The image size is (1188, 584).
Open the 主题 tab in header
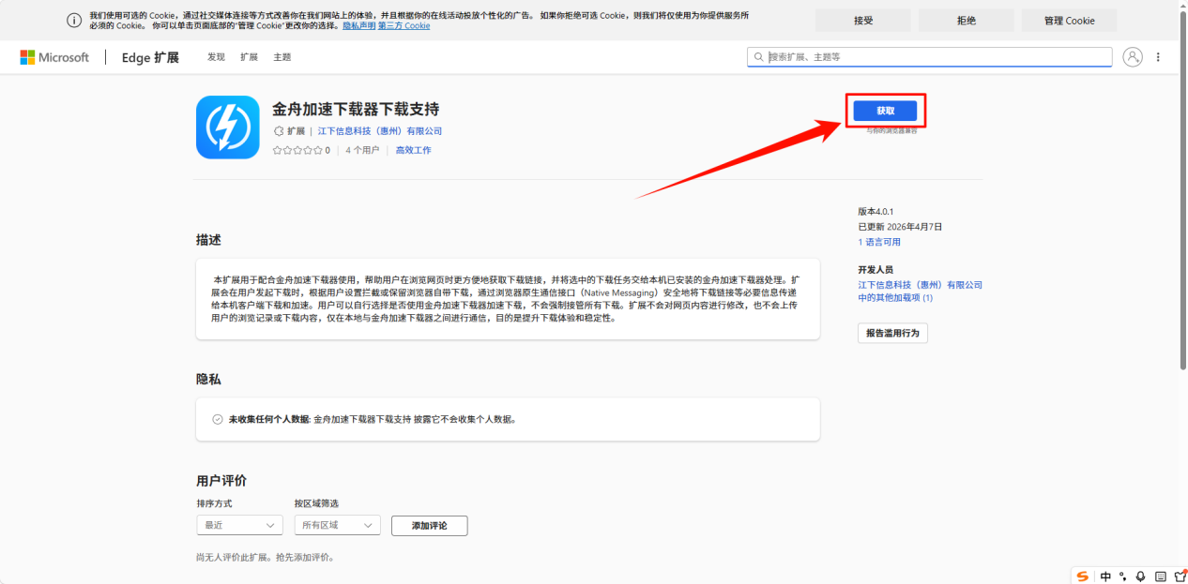click(282, 57)
